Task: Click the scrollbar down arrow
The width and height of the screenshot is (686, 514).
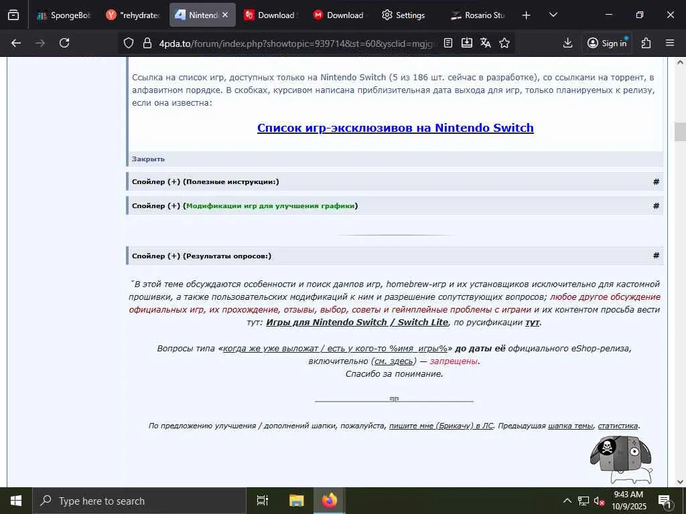Action: coord(681,482)
